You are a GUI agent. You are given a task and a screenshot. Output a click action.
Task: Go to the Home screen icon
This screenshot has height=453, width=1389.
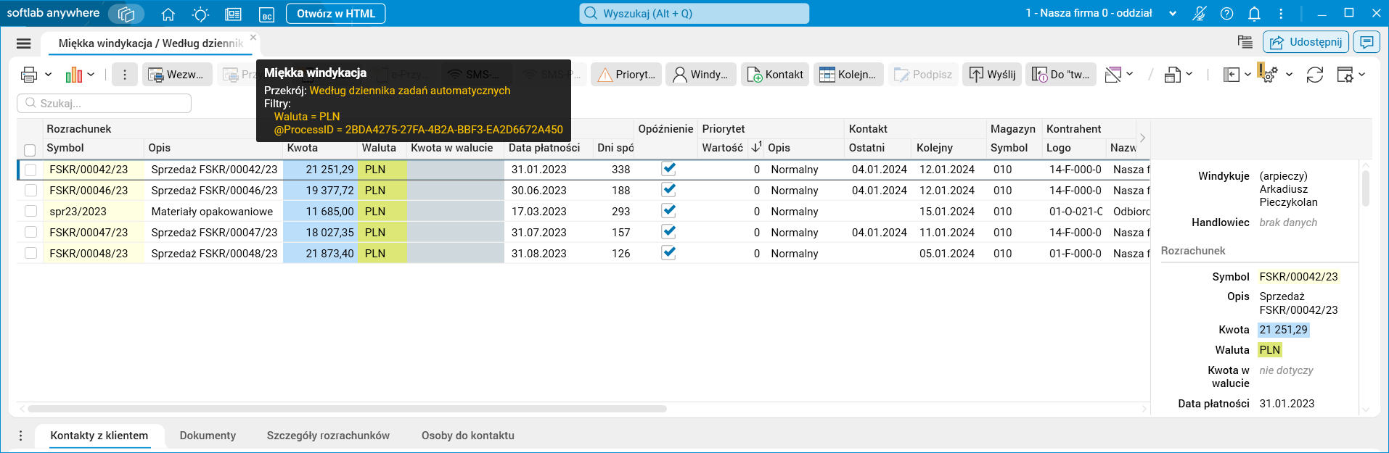pyautogui.click(x=168, y=14)
